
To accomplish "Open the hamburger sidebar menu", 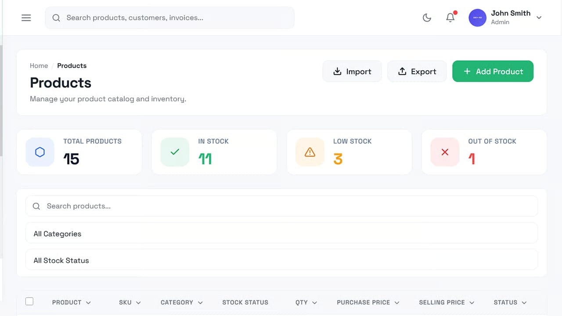I will coord(26,18).
